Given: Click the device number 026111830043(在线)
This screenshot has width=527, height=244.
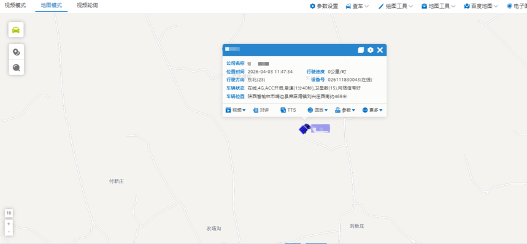Looking at the screenshot, I should tap(350, 80).
